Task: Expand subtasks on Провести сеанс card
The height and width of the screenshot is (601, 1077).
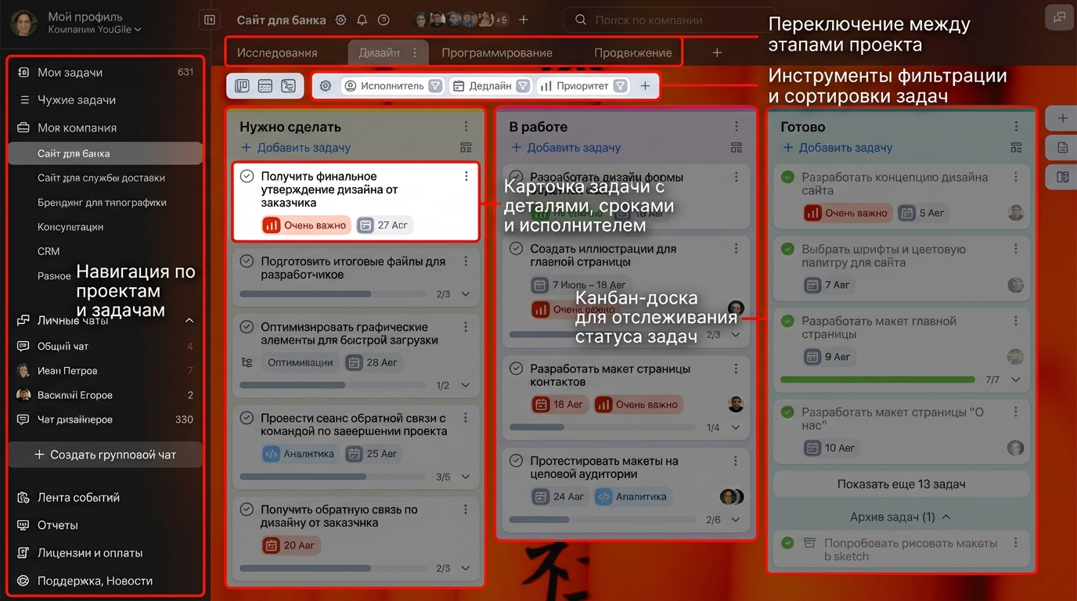Action: pyautogui.click(x=466, y=477)
